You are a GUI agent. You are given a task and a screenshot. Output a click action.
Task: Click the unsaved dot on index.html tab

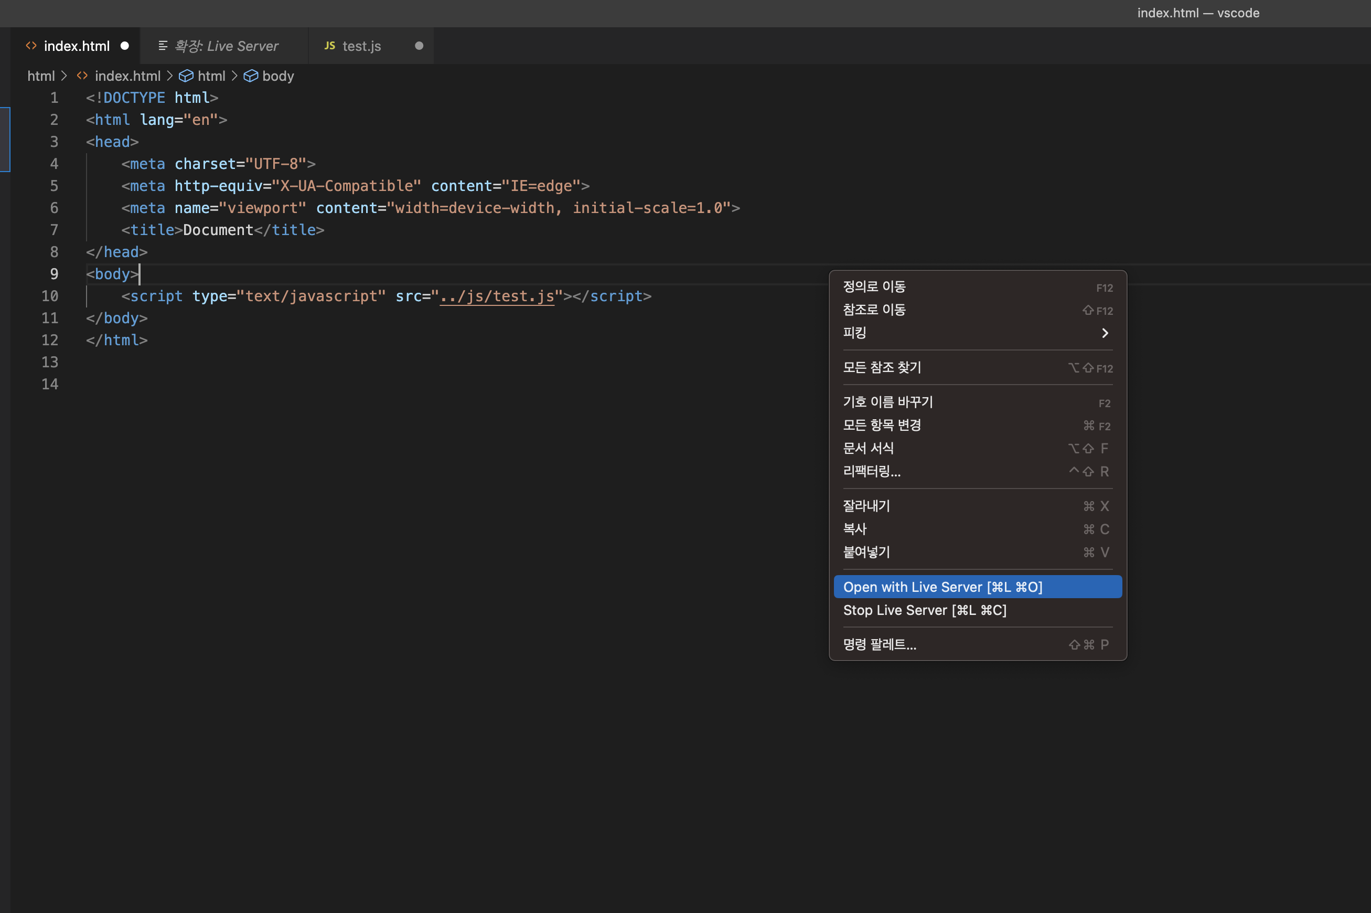pos(124,46)
